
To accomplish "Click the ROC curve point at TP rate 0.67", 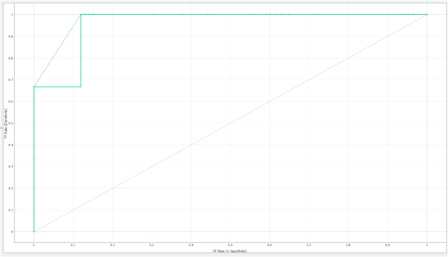I will [x=34, y=87].
